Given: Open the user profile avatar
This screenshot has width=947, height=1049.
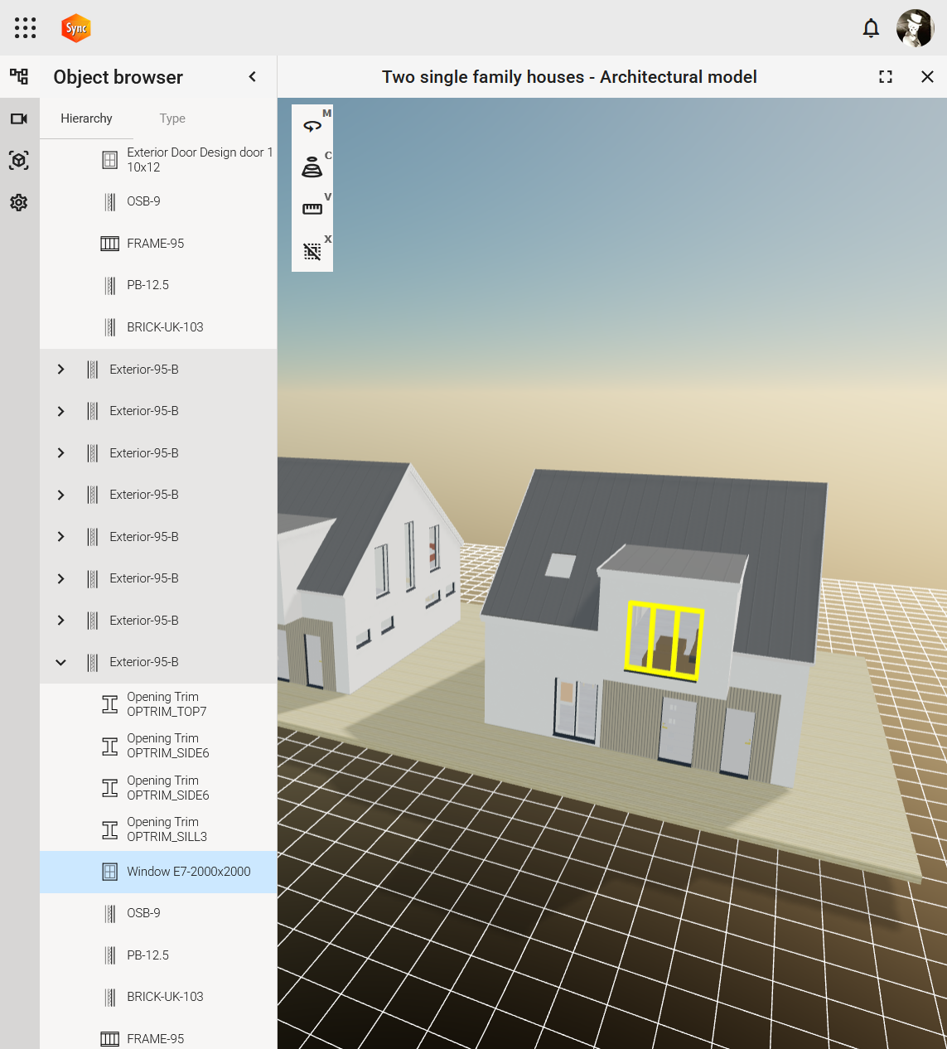Looking at the screenshot, I should click(915, 28).
